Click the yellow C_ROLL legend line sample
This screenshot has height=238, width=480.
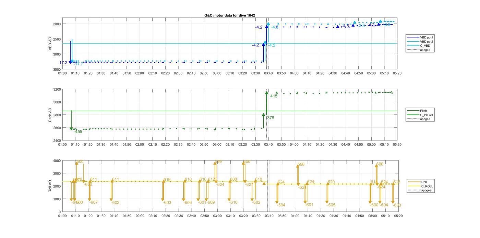pos(414,186)
